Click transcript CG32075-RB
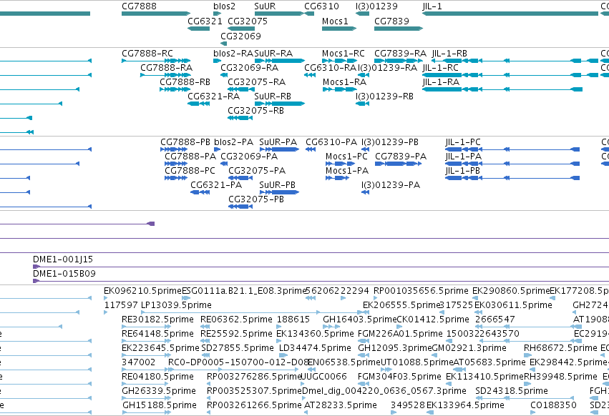 pos(255,111)
